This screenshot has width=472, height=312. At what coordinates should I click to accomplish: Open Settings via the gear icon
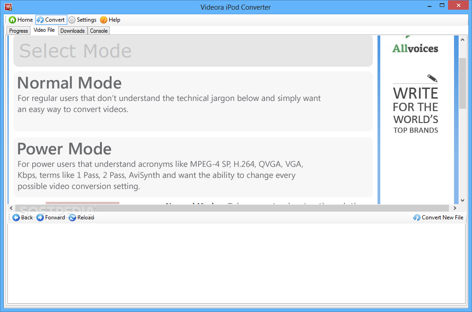(x=71, y=20)
